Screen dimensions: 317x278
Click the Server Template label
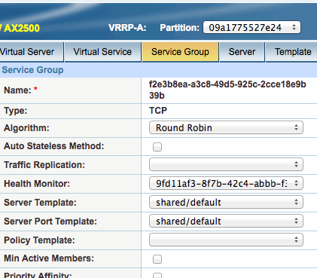coord(40,203)
